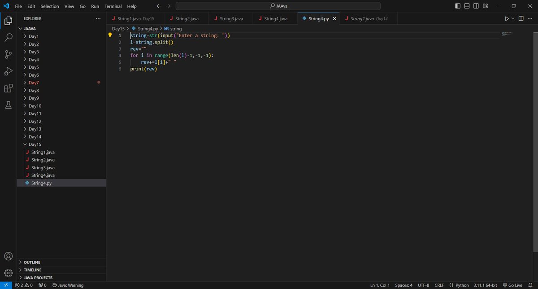This screenshot has height=289, width=538.
Task: Open the Extensions view
Action: [x=8, y=88]
